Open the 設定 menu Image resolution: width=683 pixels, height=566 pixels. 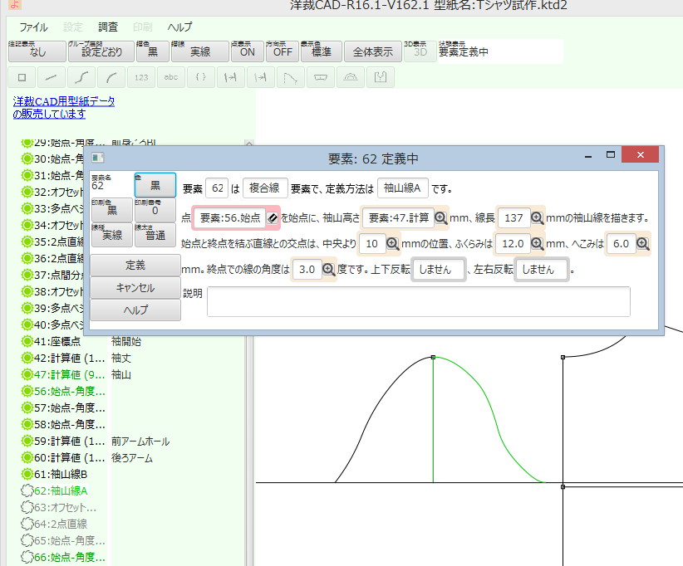[73, 27]
